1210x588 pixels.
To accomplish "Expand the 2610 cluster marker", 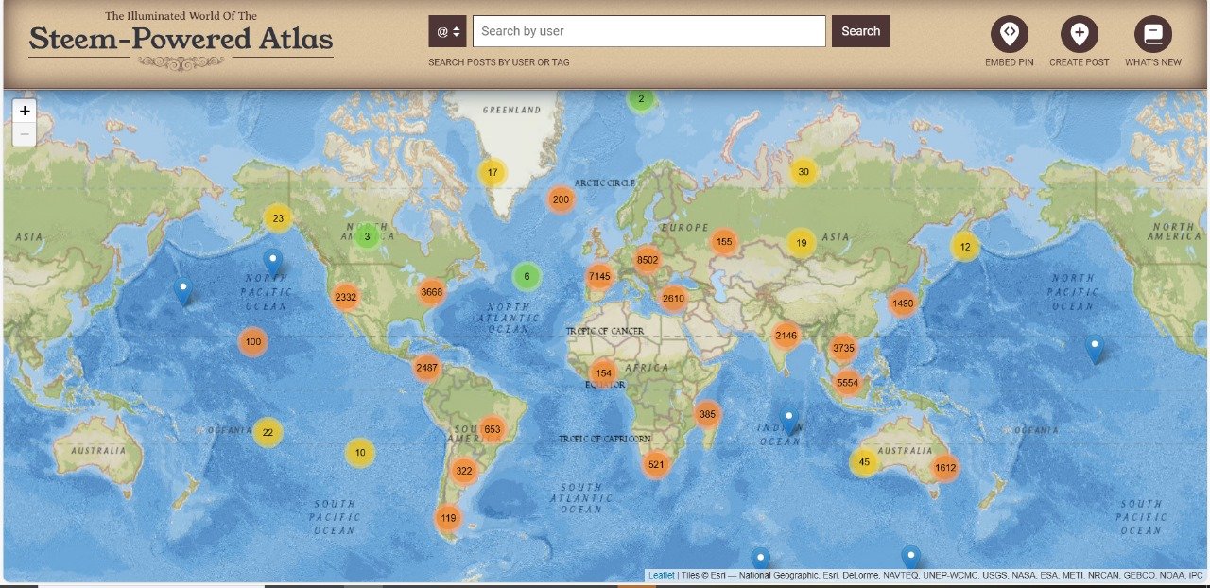I will pyautogui.click(x=673, y=299).
